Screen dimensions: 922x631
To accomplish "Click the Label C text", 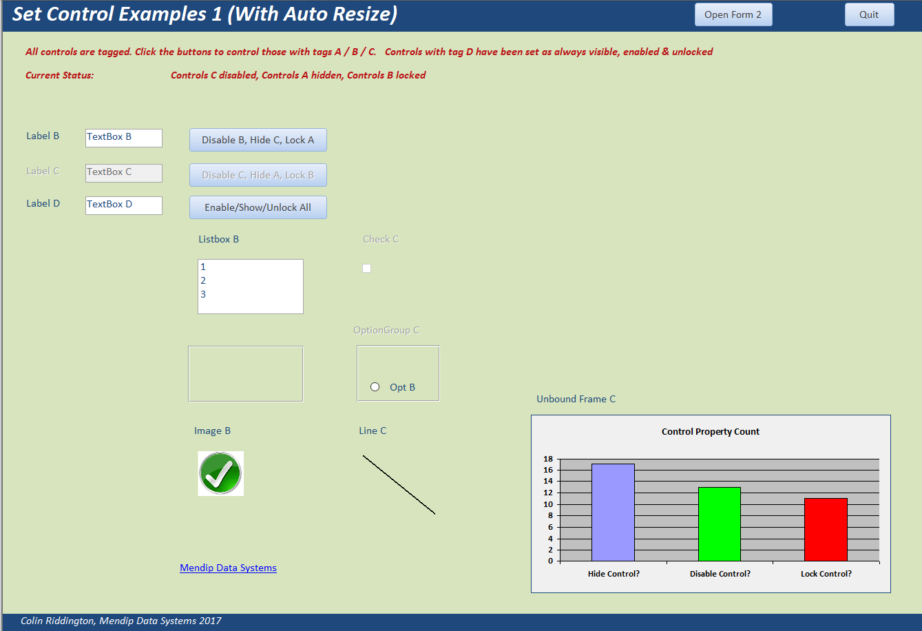I will [x=43, y=171].
